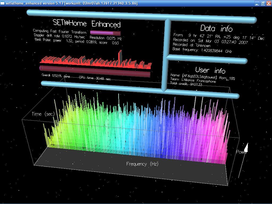Click the SETI@Home Enhanced heading

coord(87,23)
